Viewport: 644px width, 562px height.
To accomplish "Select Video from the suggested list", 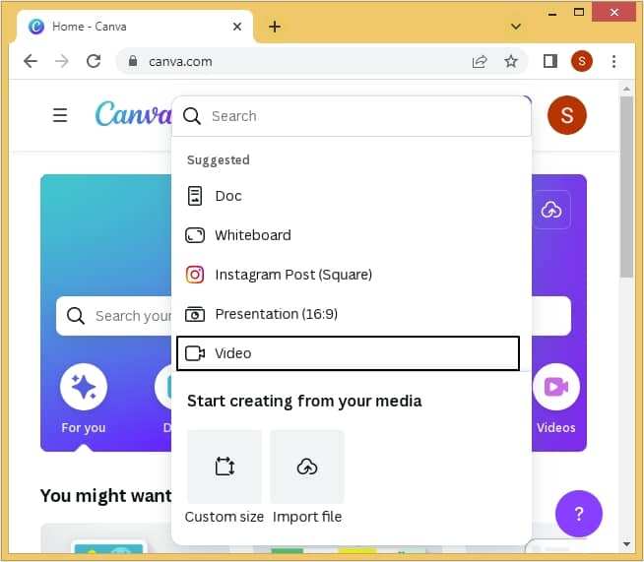I will [349, 353].
